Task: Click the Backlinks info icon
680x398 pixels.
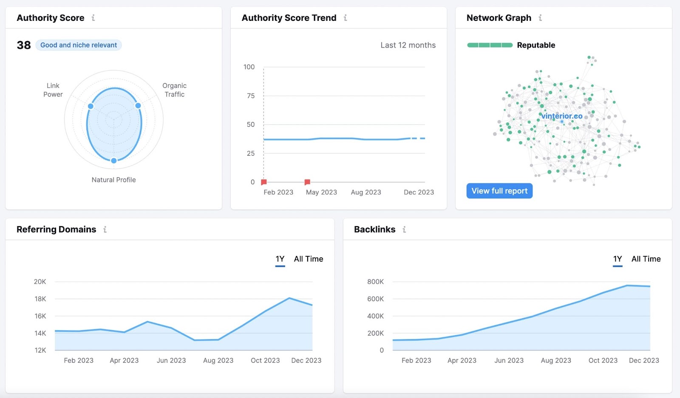Action: coord(404,230)
